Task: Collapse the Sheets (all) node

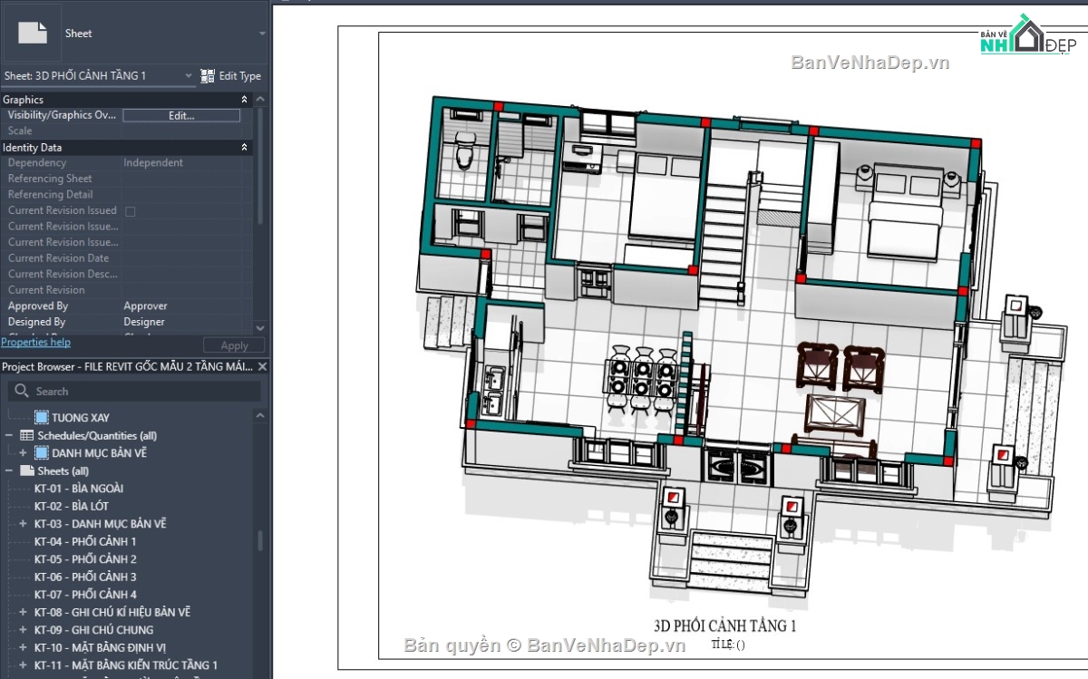Action: (8, 471)
